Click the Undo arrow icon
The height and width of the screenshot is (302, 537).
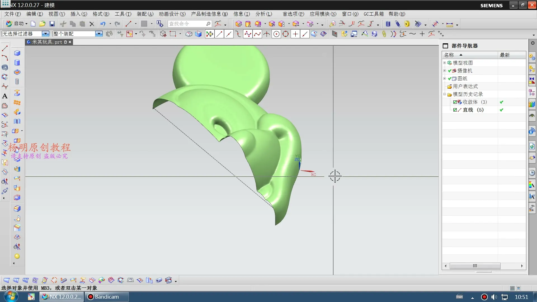103,24
